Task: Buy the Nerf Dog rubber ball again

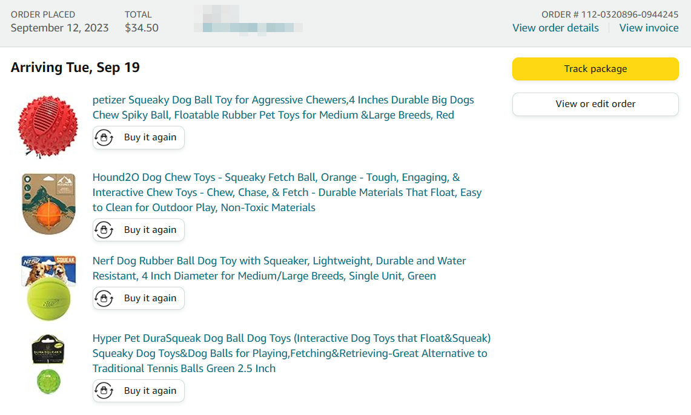Action: 138,298
